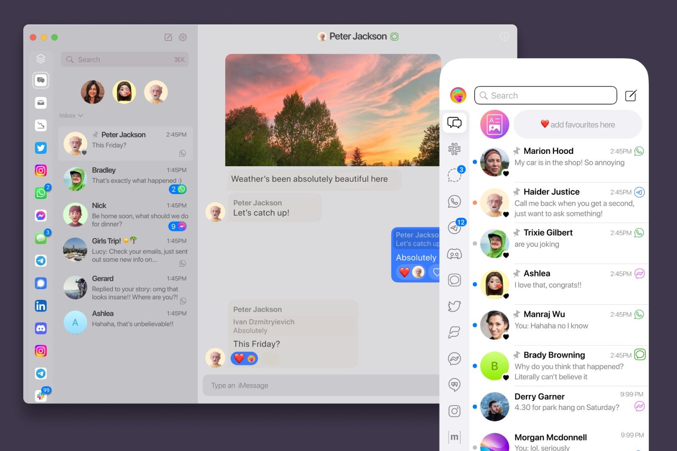Open Matrix [m] icon in mobile sidebar
The image size is (677, 451).
(x=454, y=437)
